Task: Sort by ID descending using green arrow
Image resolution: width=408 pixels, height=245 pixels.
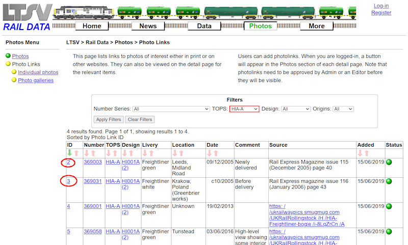Action: [69, 153]
